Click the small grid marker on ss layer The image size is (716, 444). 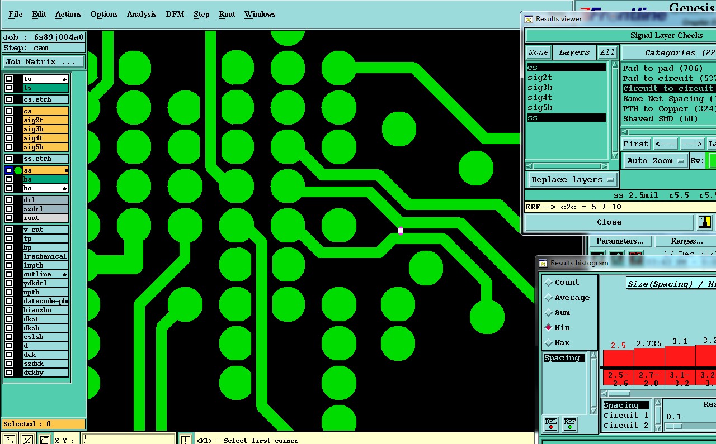point(66,170)
